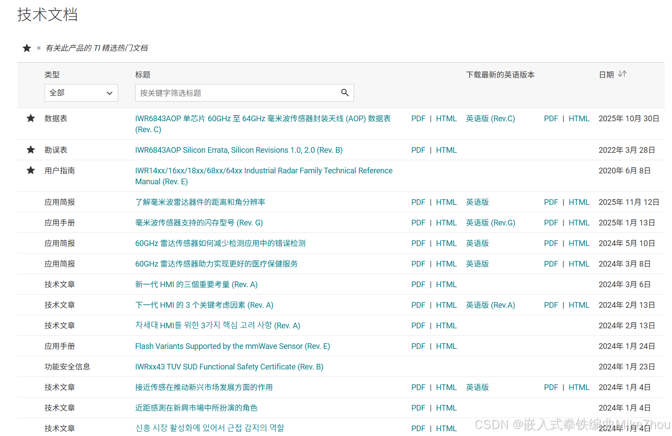Click the date sort arrows icon
Viewport: 672px width, 436px height.
coord(622,74)
